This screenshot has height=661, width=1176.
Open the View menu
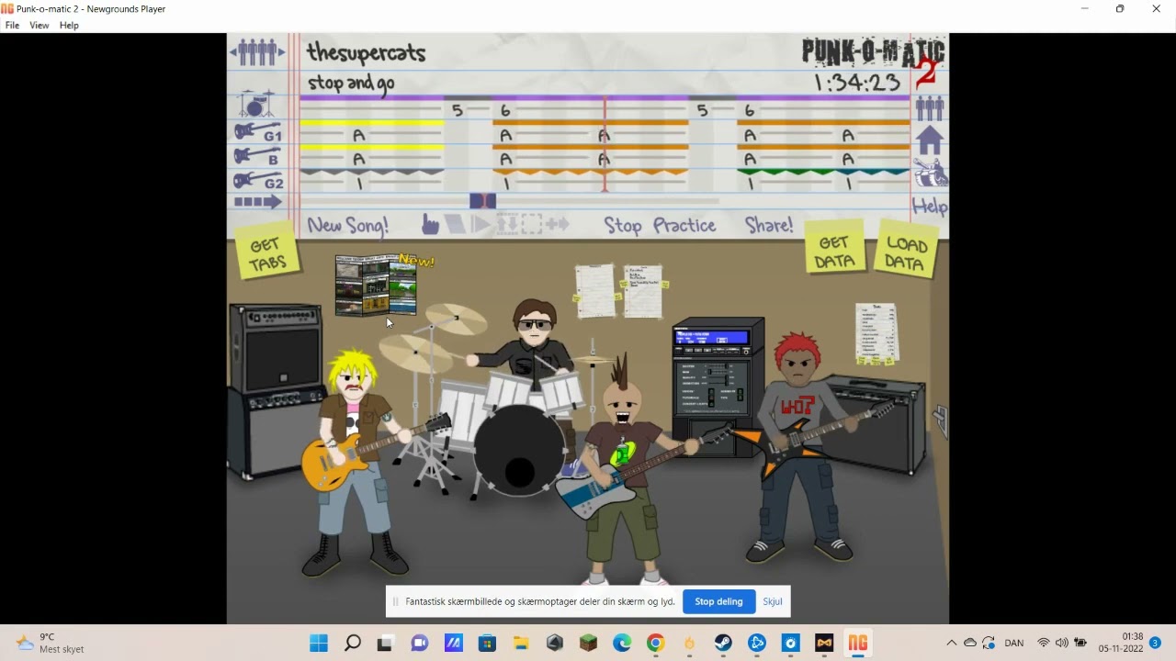[39, 25]
